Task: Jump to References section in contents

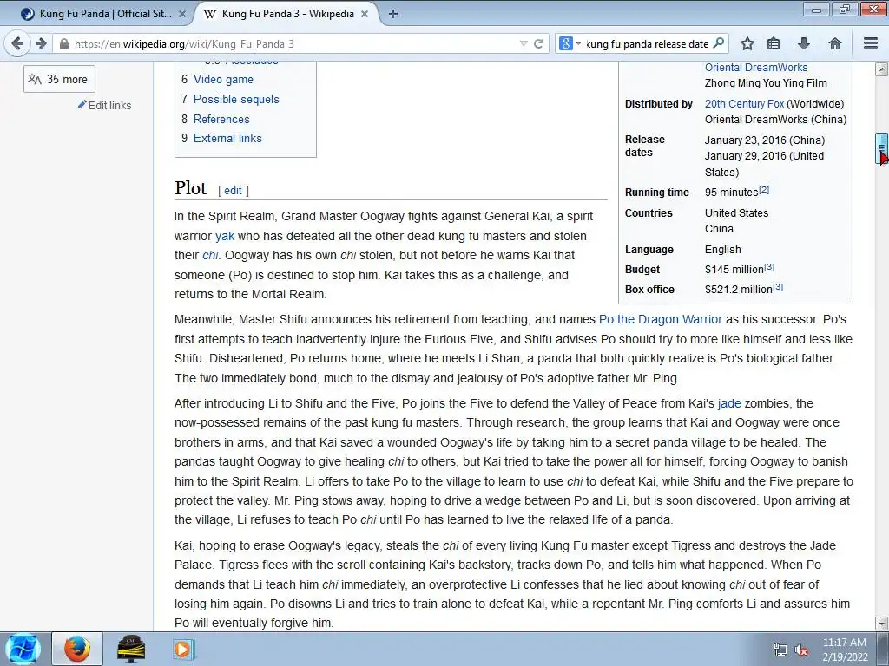Action: tap(221, 119)
